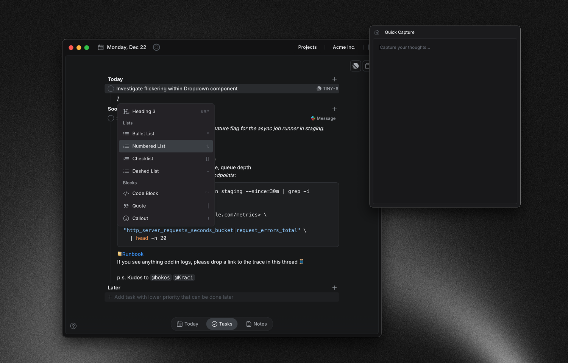
Task: Open the Runbook link
Action: [x=133, y=254]
